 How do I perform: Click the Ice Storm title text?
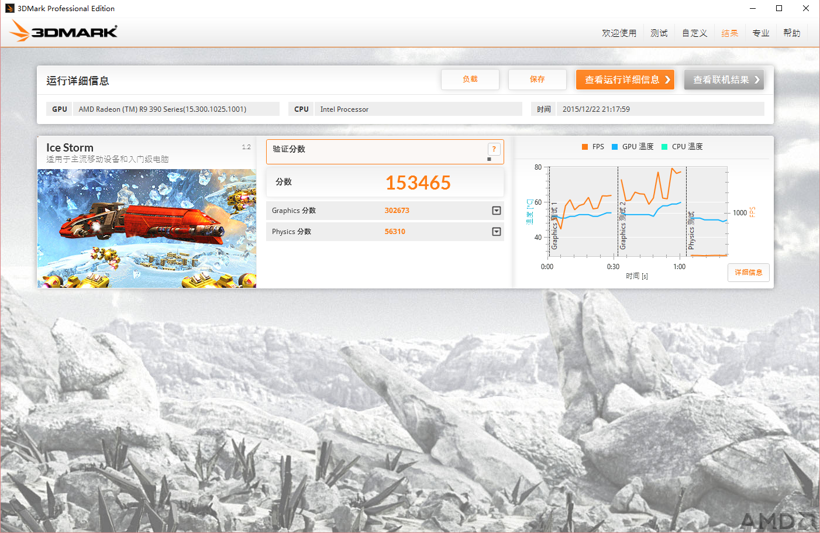coord(70,148)
